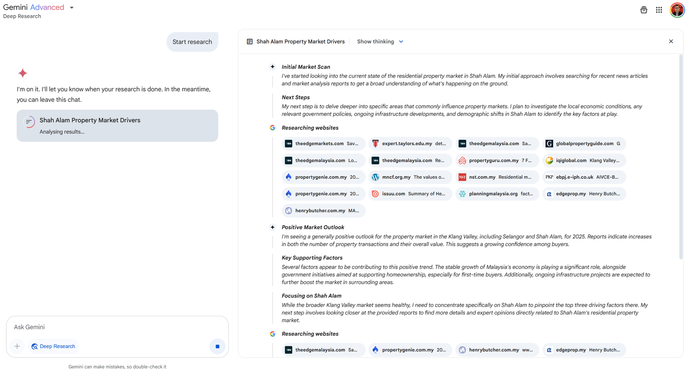Expand the Show thinking dropdown
Screen dimensions: 687x372
click(x=380, y=42)
